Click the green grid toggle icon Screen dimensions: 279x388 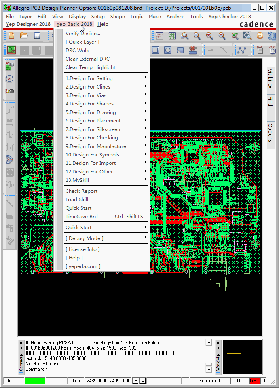click(172, 36)
